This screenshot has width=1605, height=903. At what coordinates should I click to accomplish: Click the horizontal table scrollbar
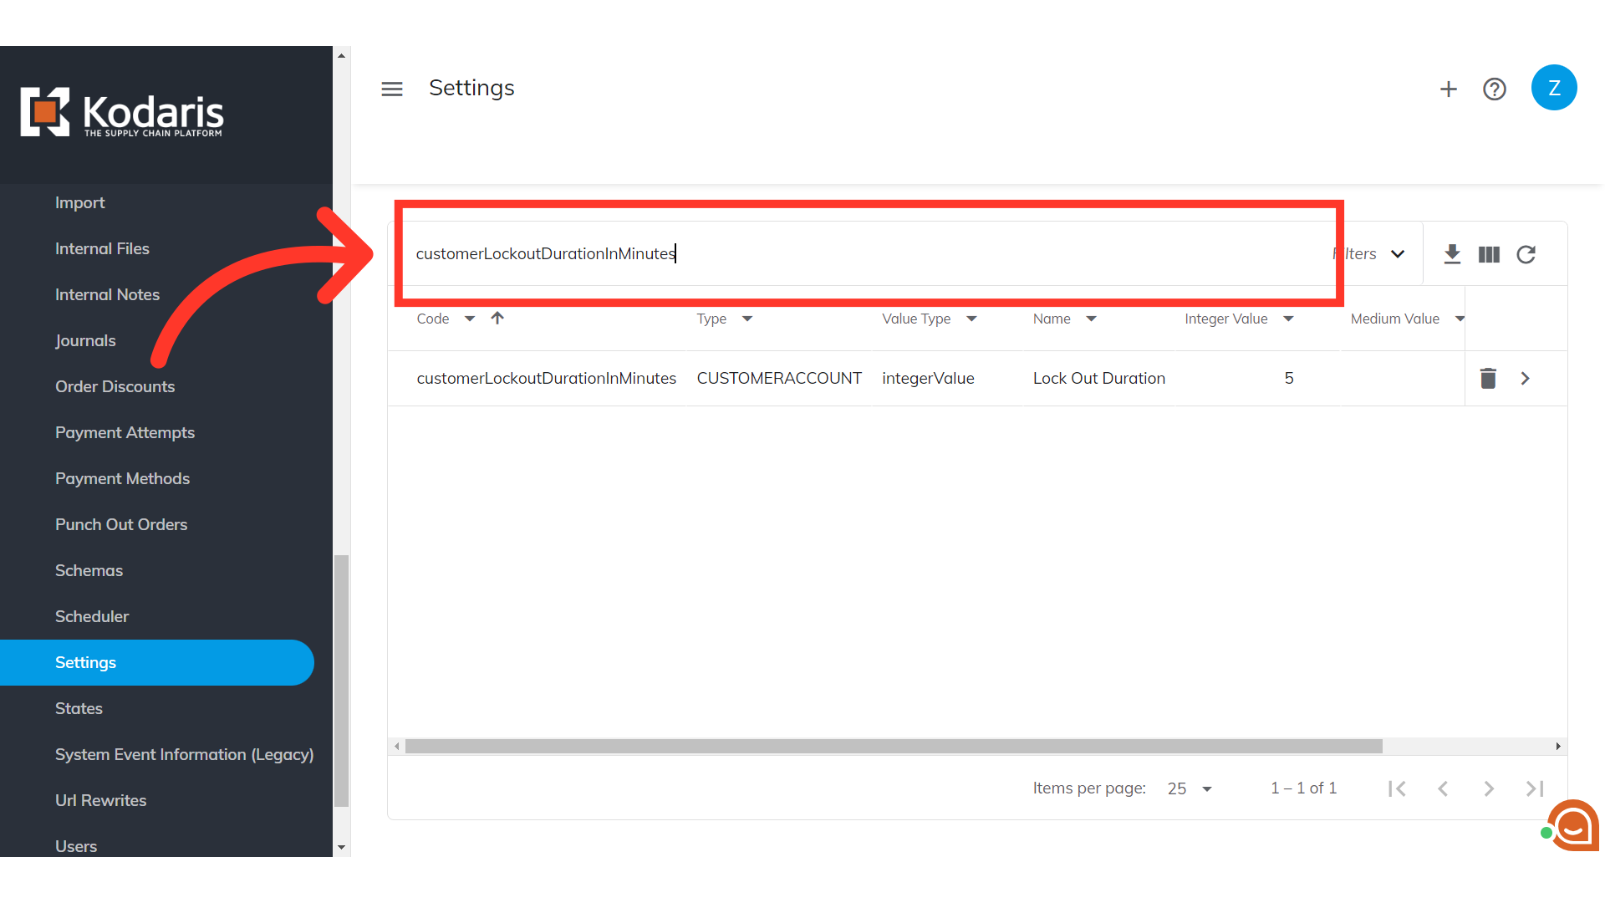[x=893, y=746]
